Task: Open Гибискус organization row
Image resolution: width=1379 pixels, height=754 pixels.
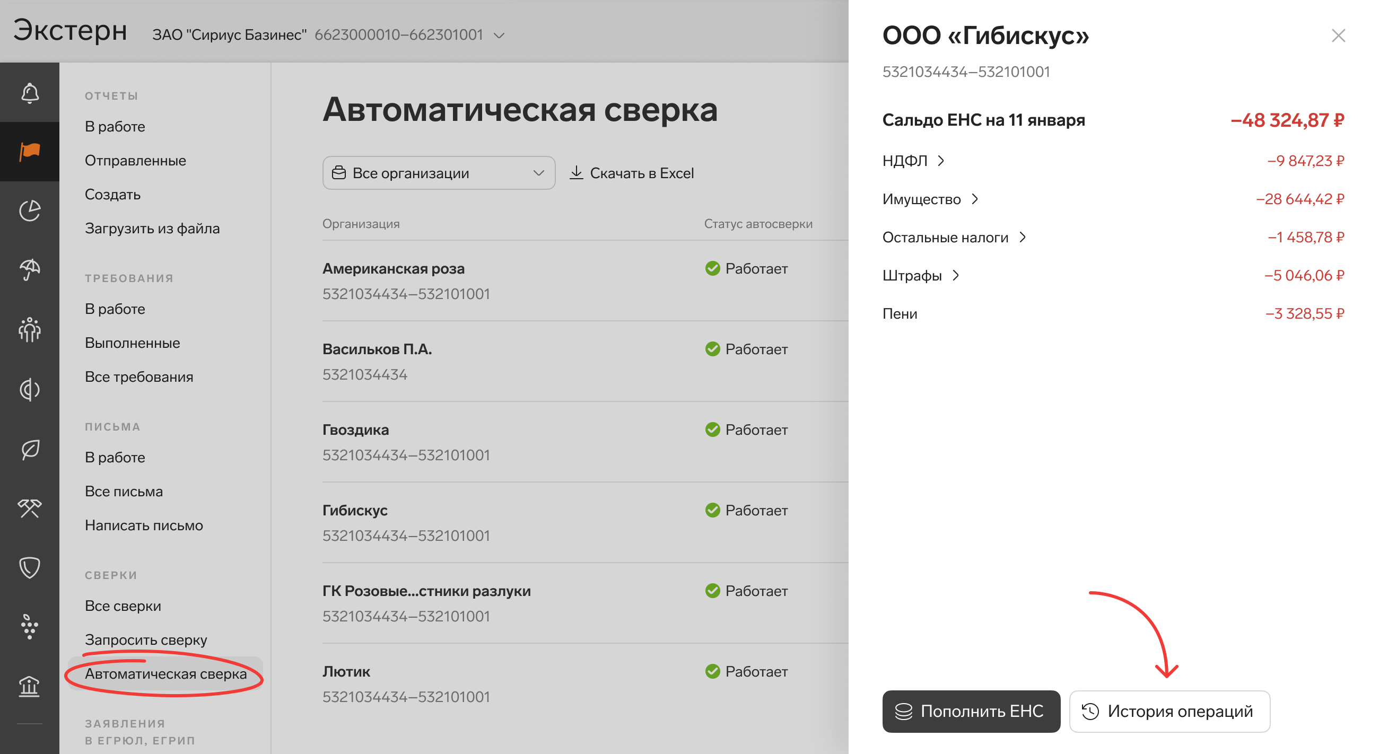Action: pyautogui.click(x=585, y=523)
